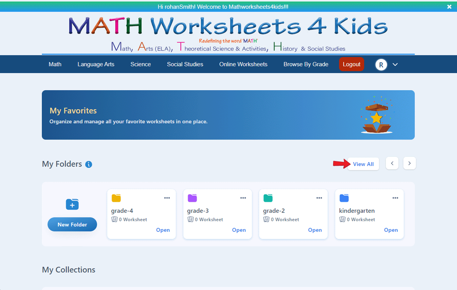Close the welcome notification banner
This screenshot has width=457, height=290.
pos(449,7)
